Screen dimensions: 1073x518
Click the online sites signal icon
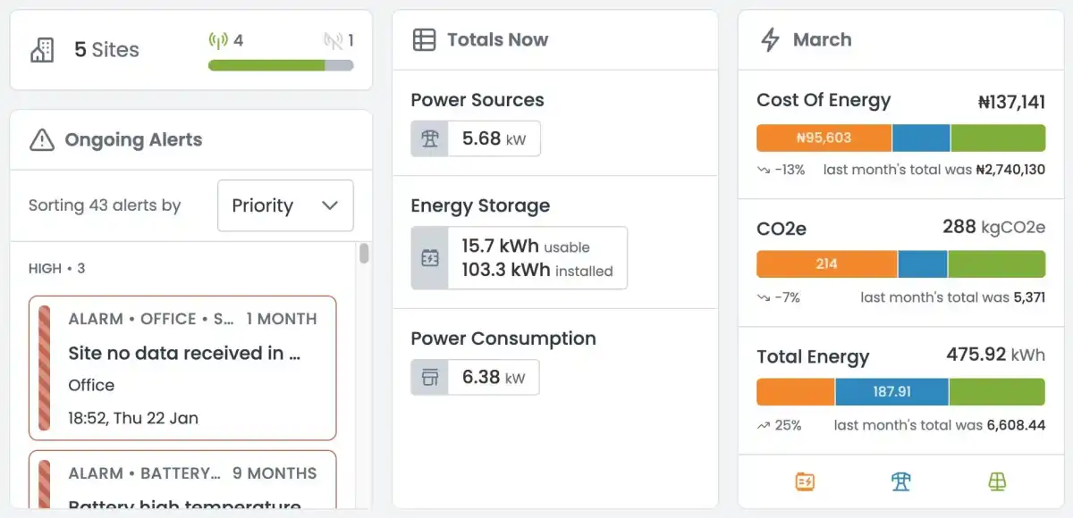[x=218, y=41]
